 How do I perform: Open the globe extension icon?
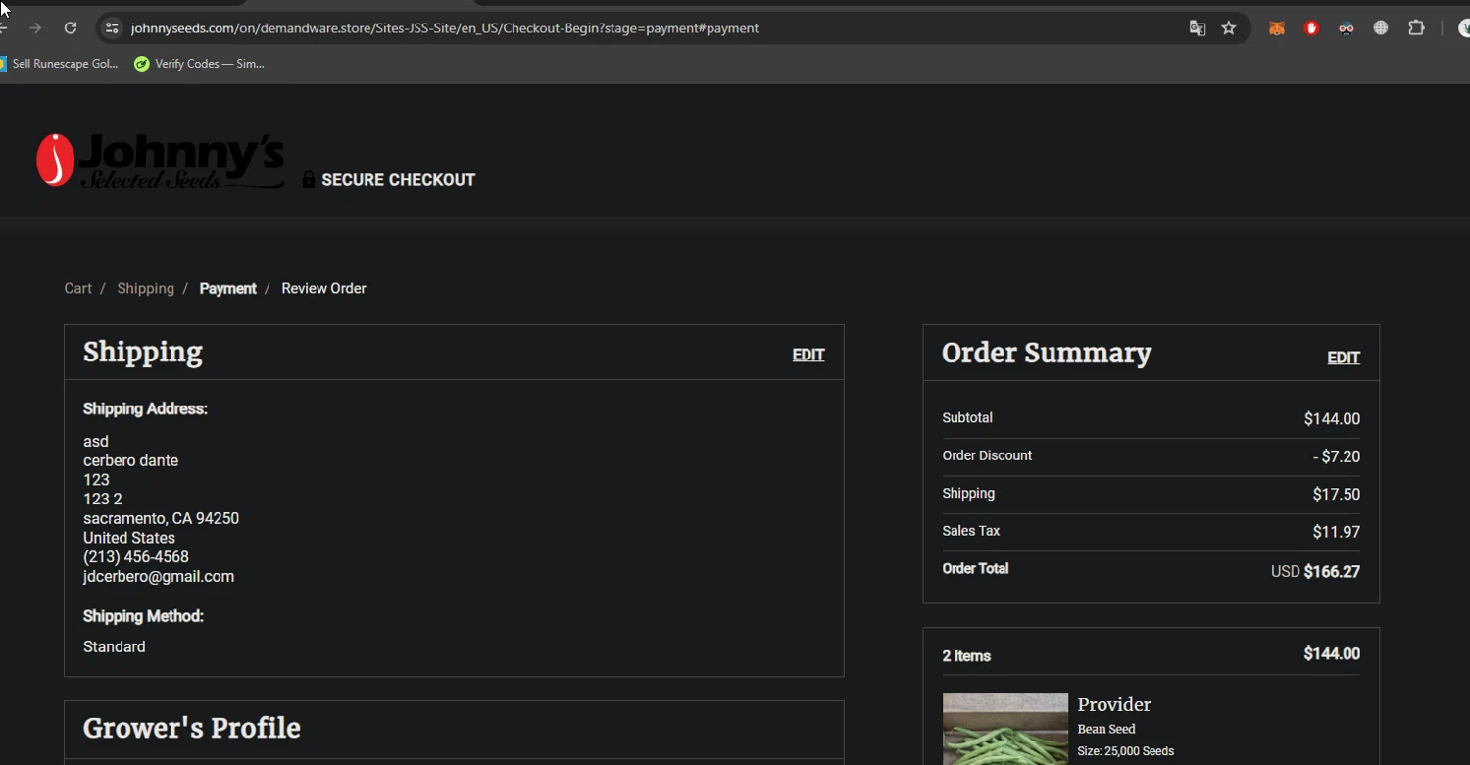coord(1381,28)
